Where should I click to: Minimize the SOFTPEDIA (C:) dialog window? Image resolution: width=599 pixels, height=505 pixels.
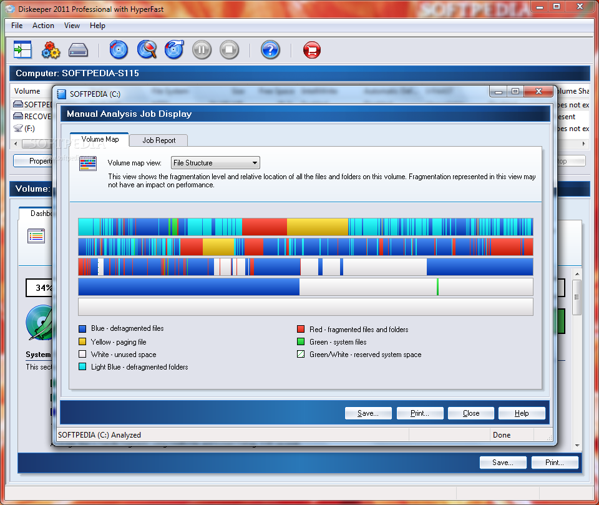pyautogui.click(x=498, y=91)
